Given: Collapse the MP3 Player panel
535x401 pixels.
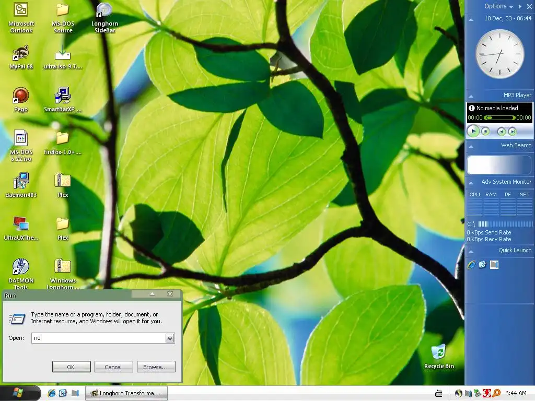Looking at the screenshot, I should tap(471, 96).
